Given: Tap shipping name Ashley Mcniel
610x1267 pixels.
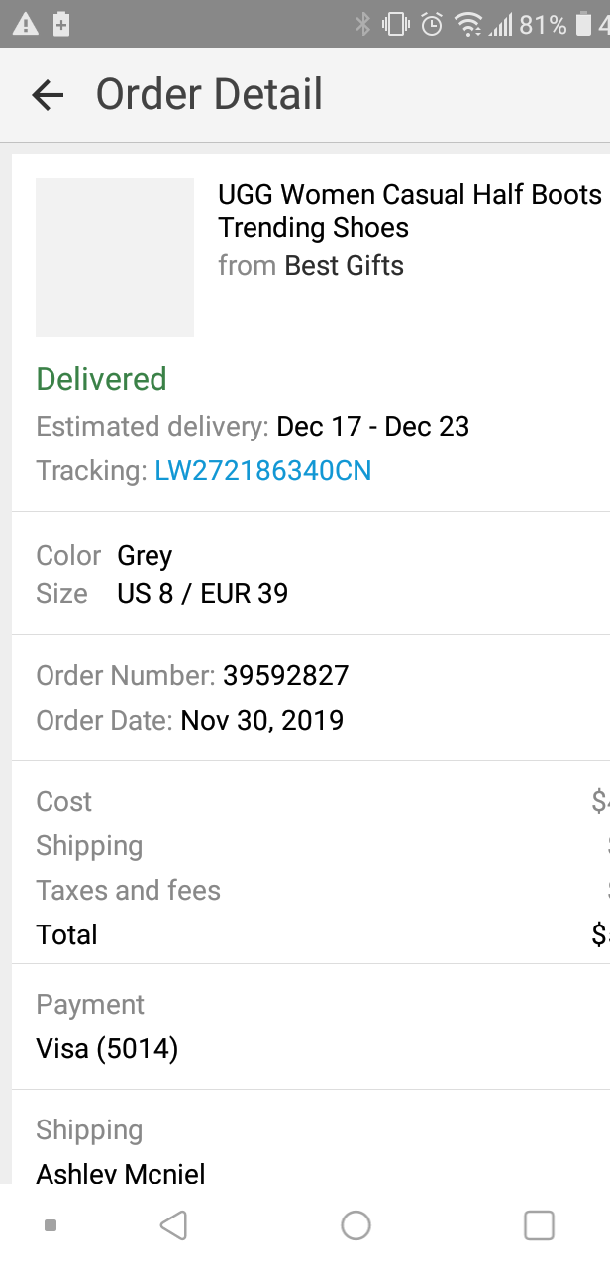Looking at the screenshot, I should pyautogui.click(x=121, y=1173).
